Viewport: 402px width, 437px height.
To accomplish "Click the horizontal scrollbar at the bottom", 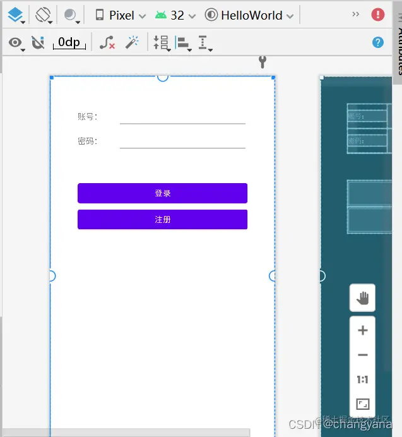I will click(126, 433).
